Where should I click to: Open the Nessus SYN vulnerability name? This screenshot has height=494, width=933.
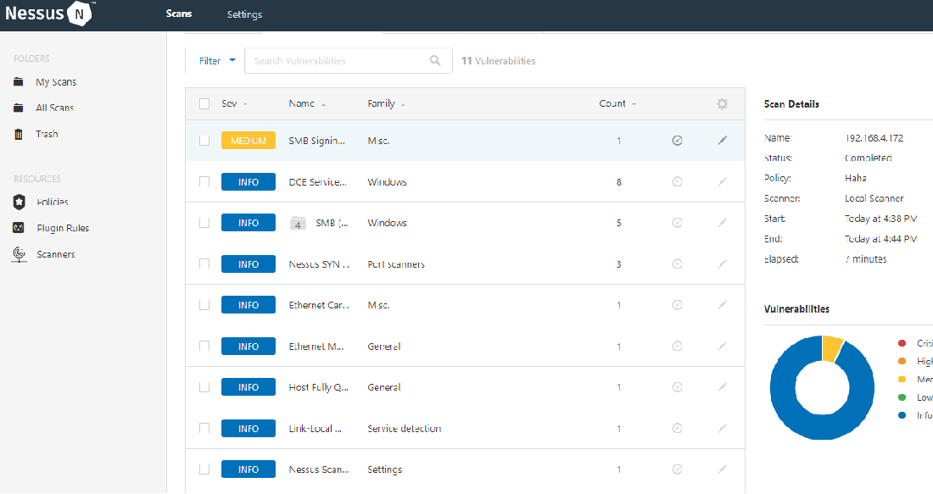tap(319, 264)
